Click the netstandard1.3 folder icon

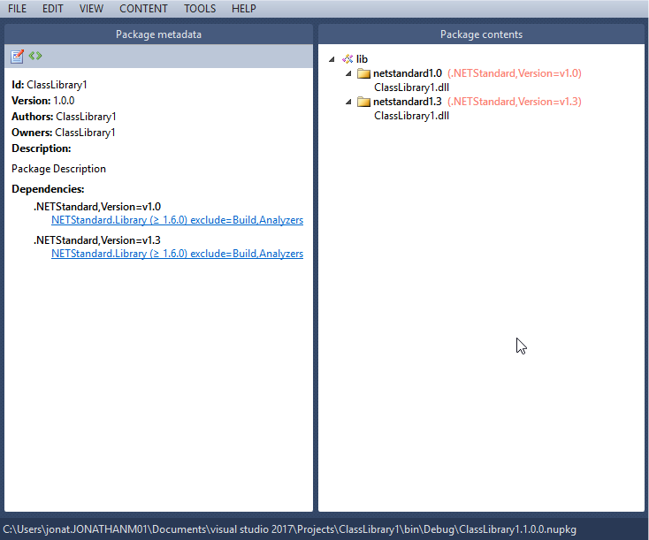(x=363, y=102)
